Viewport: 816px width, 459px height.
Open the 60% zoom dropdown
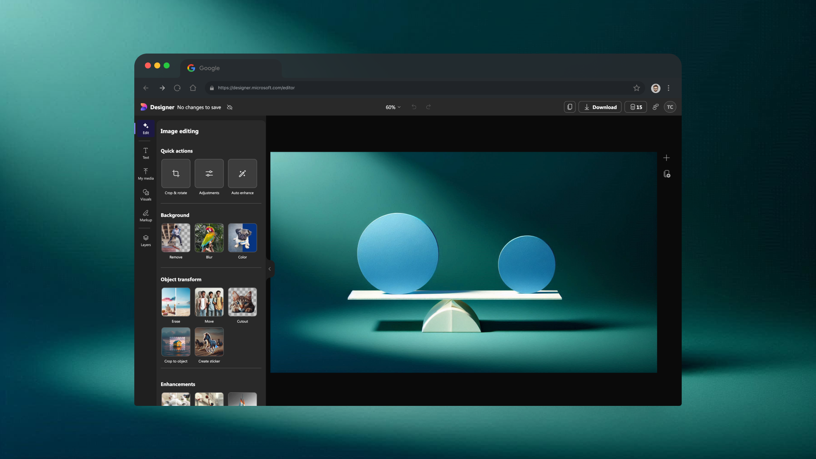393,107
